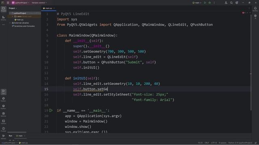Click window.show() on line 22
The image size is (259, 145).
tap(78, 127)
